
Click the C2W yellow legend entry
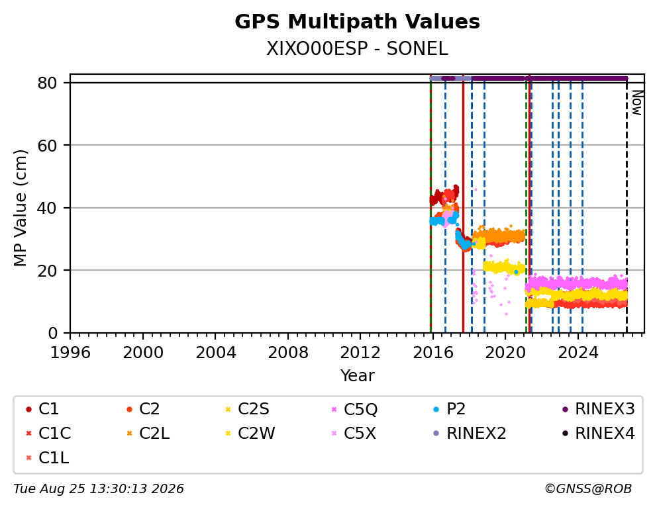[250, 434]
